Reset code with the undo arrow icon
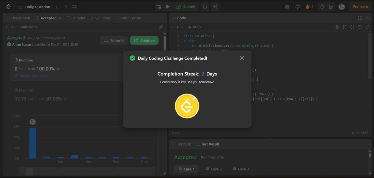The height and width of the screenshot is (178, 374). pos(360,27)
